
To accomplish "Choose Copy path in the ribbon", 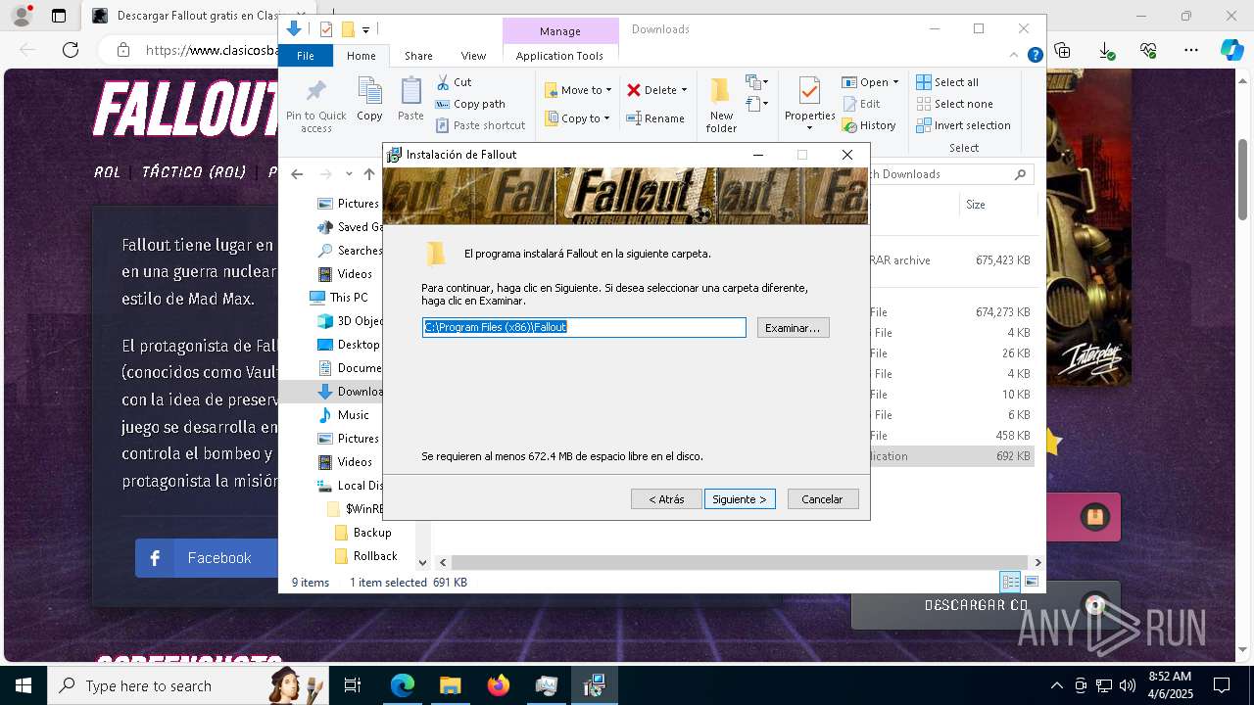I will pyautogui.click(x=470, y=104).
